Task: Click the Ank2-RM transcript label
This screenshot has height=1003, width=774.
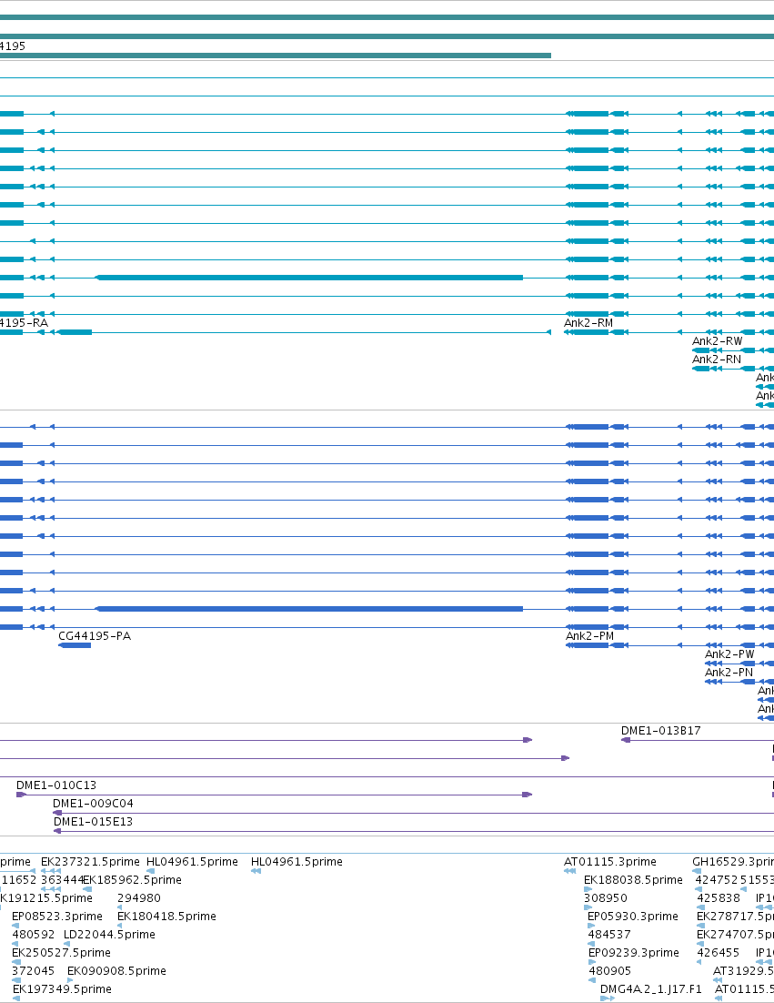Action: [x=588, y=323]
